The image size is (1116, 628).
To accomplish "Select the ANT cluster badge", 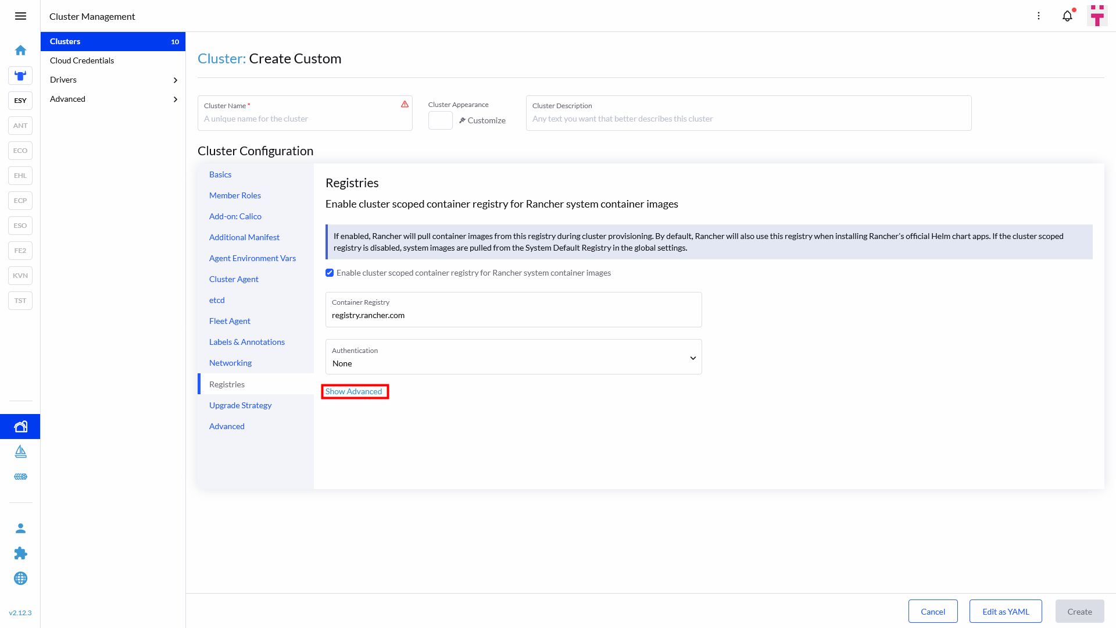I will (x=20, y=126).
